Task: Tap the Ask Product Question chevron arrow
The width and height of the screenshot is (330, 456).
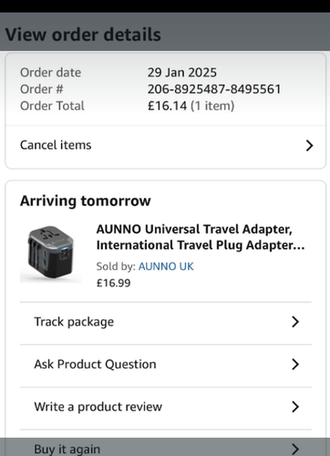Action: (x=295, y=364)
